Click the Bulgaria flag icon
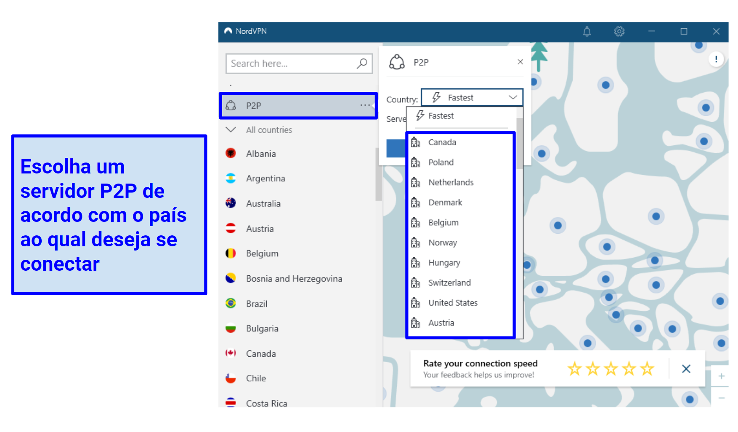 pyautogui.click(x=231, y=328)
